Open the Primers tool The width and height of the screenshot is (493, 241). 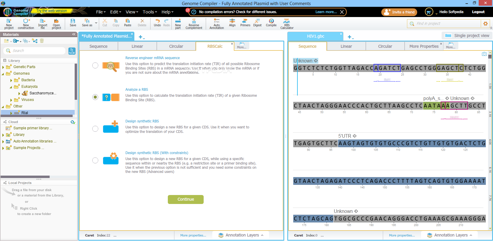pyautogui.click(x=245, y=23)
